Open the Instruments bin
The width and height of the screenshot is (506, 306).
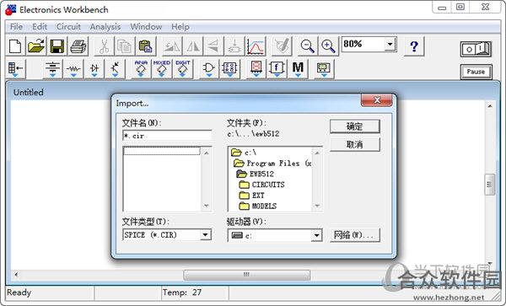[324, 69]
